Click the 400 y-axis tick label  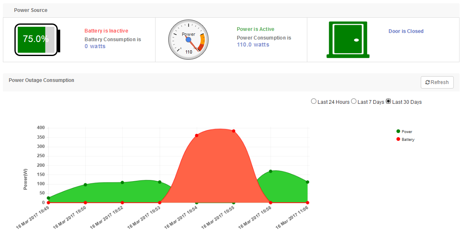[x=41, y=128]
